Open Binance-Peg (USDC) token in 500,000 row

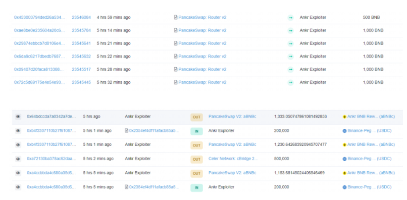point(369,159)
